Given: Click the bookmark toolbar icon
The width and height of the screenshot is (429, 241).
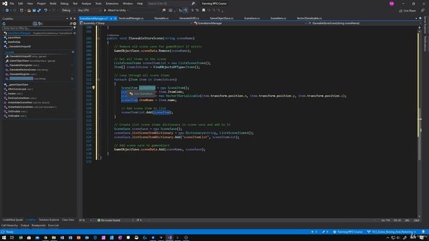Looking at the screenshot, I should 204,11.
